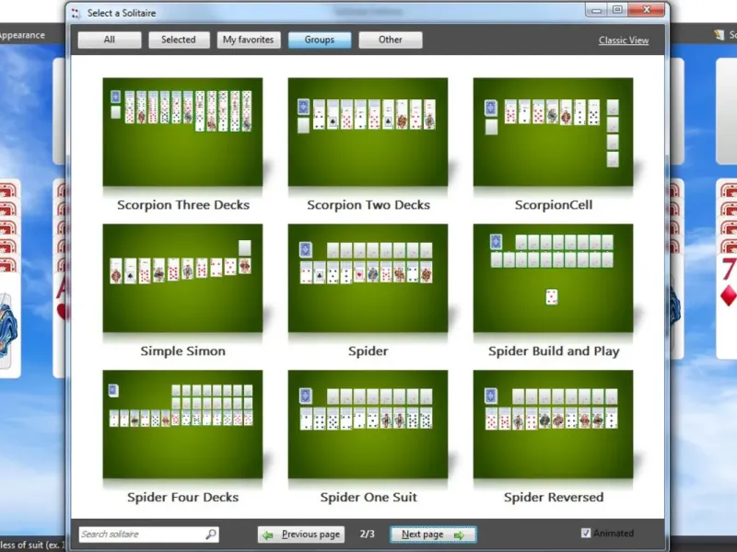This screenshot has height=552, width=737.
Task: Select the Groups tab
Action: 320,40
